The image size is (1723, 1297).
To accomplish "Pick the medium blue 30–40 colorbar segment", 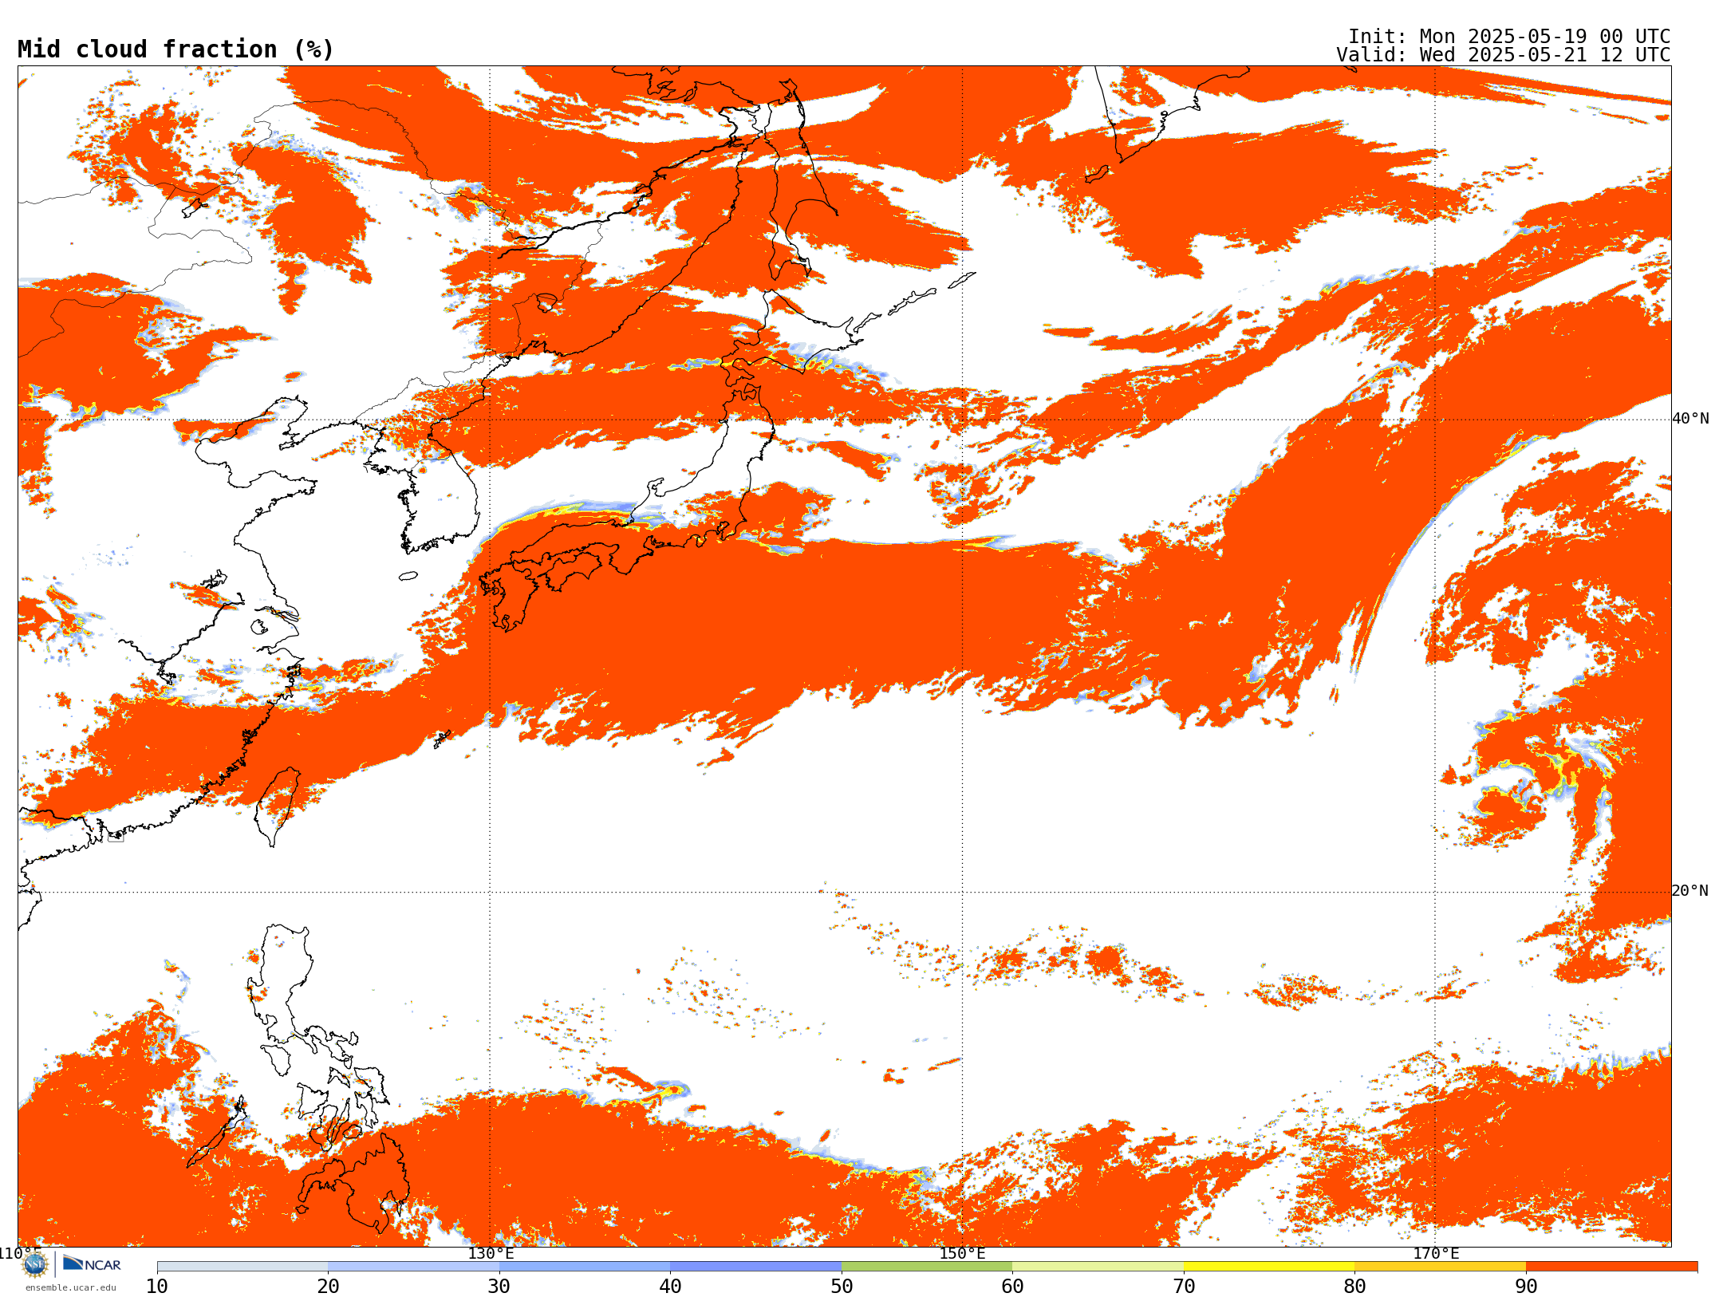I will [585, 1267].
